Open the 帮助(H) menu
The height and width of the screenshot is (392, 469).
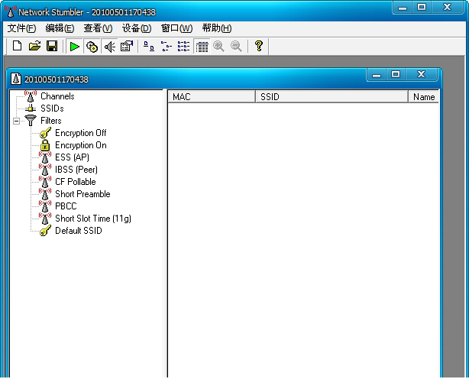[217, 28]
